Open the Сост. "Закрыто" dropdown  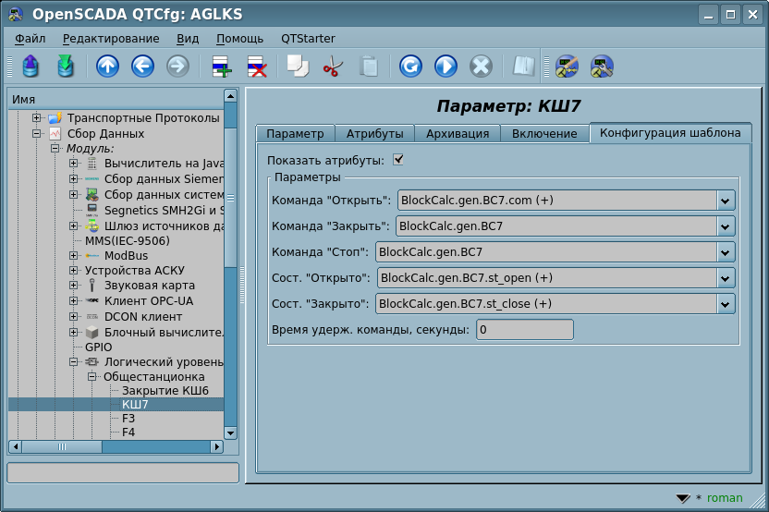pyautogui.click(x=726, y=304)
